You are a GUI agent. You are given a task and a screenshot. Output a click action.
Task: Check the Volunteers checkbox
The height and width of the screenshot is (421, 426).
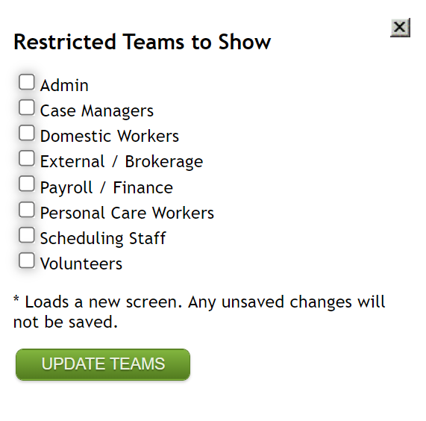(x=27, y=261)
